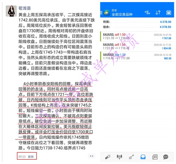Select the XAUUSD buy trade with 982.50 profit
The height and width of the screenshot is (164, 176).
pyautogui.click(x=137, y=56)
